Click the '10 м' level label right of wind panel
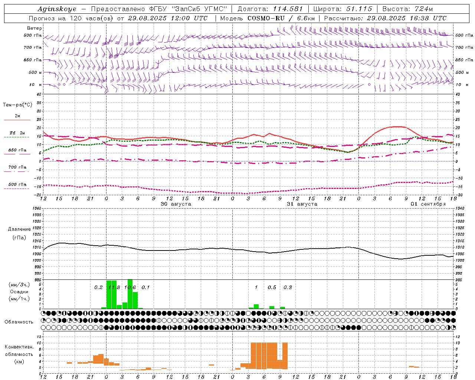Viewport: 475px width, 380px height. tap(461, 85)
